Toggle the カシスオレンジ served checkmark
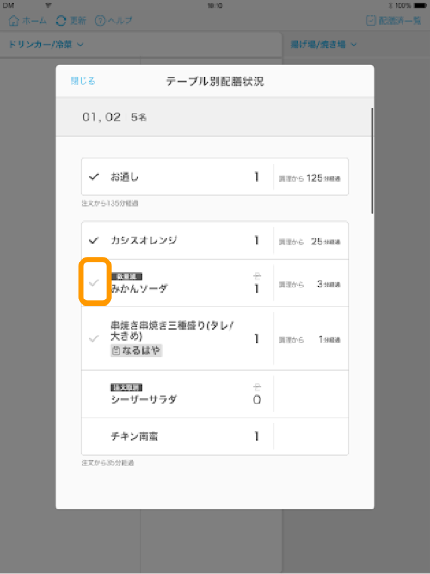The image size is (430, 574). pyautogui.click(x=94, y=240)
